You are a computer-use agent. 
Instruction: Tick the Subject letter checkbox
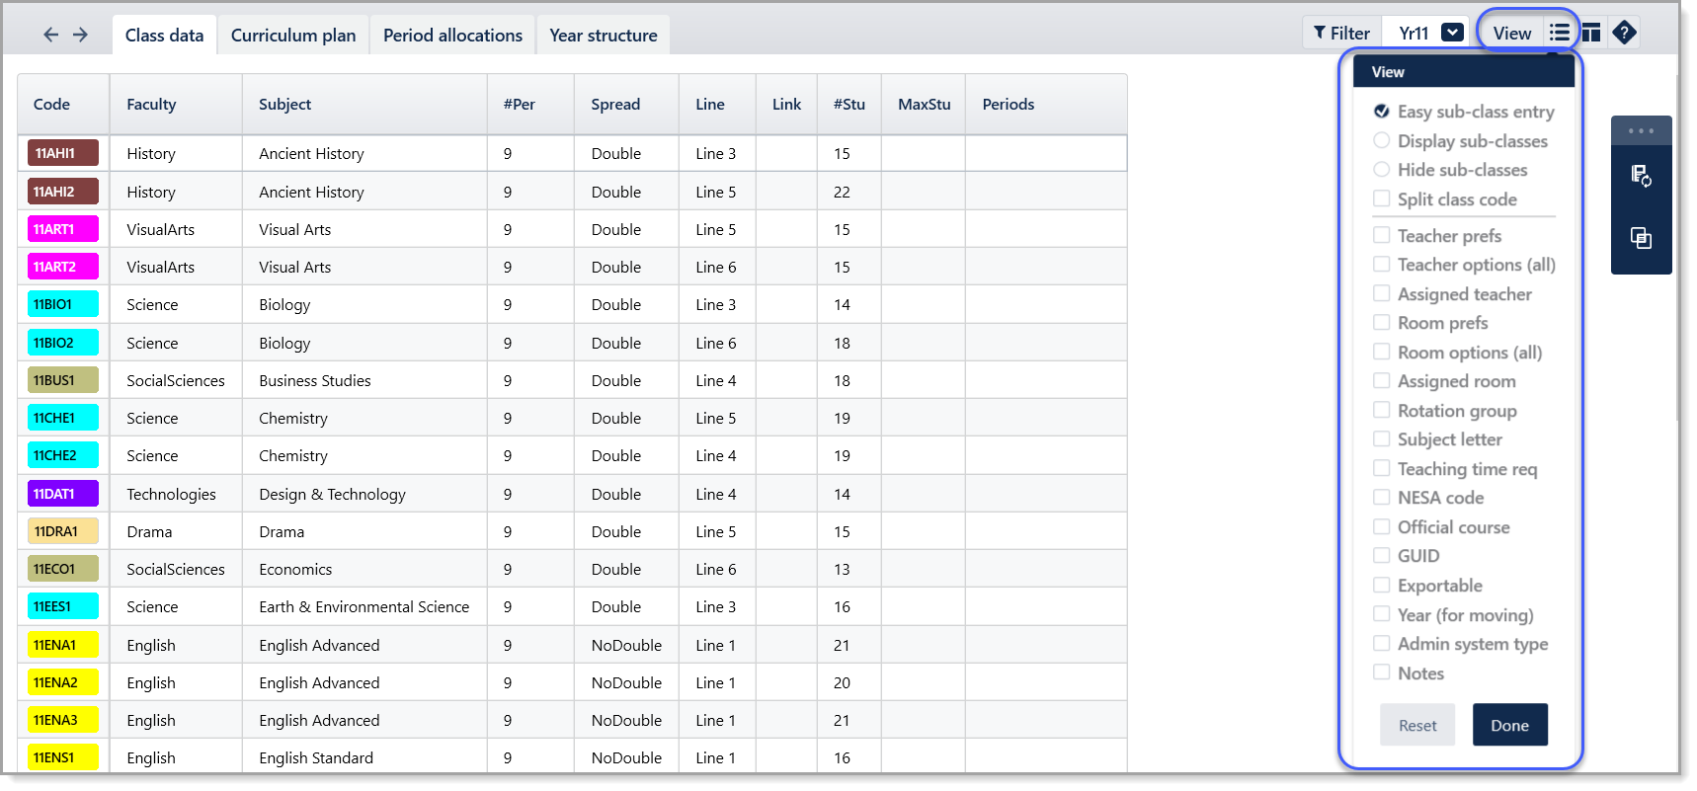[1382, 439]
